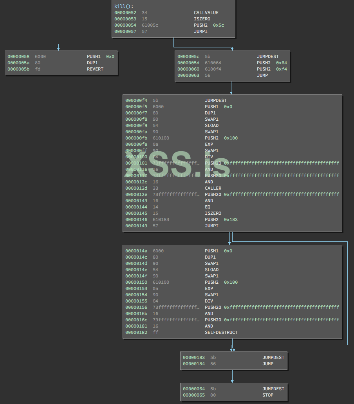Click 0x0 operand at 00000058

coord(110,56)
